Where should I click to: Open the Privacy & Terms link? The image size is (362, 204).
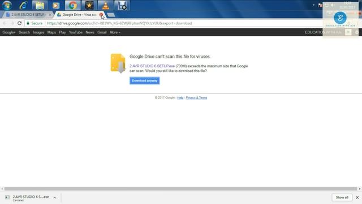(x=196, y=97)
